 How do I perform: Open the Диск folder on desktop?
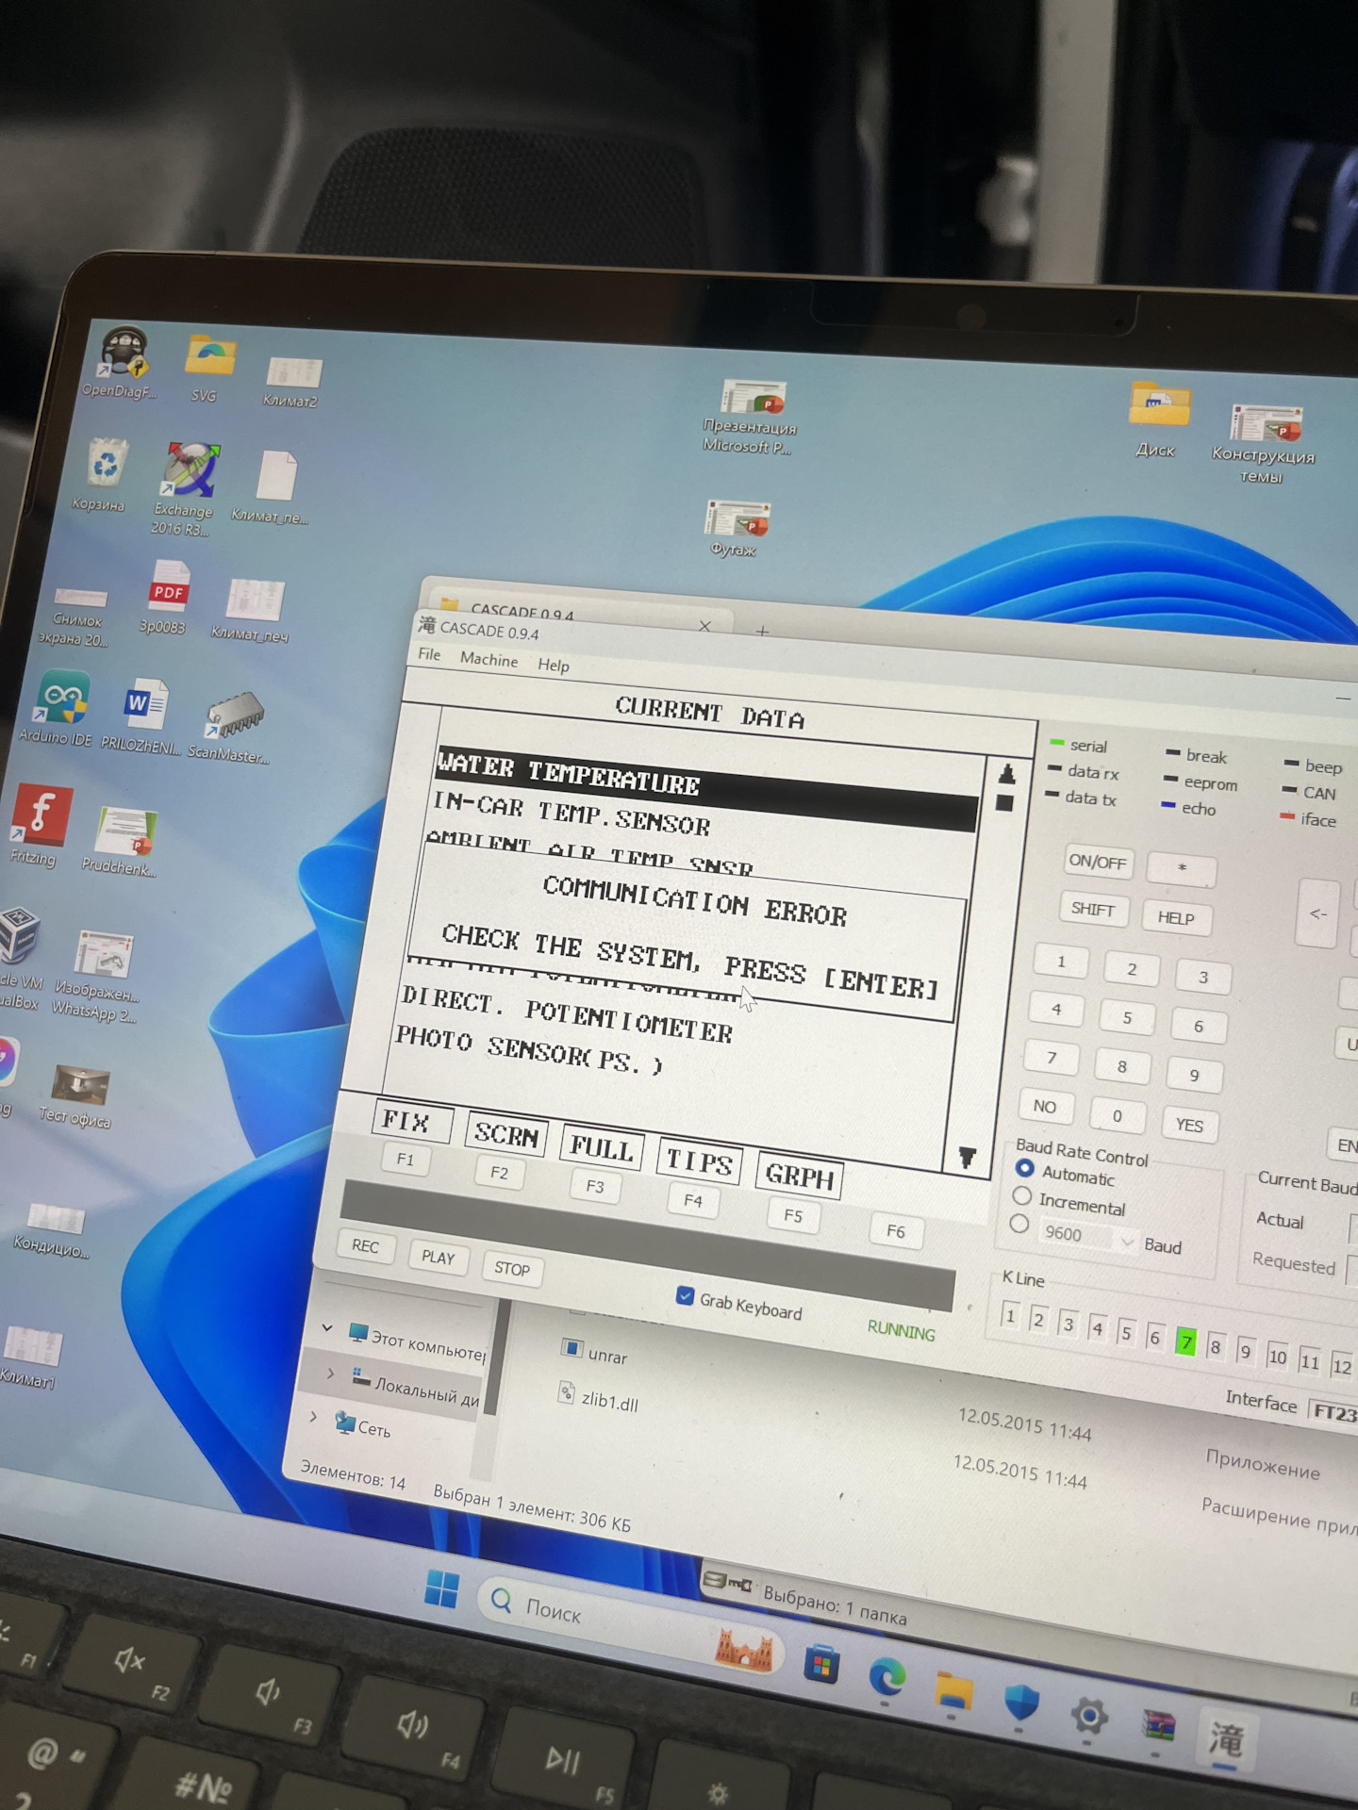1157,420
